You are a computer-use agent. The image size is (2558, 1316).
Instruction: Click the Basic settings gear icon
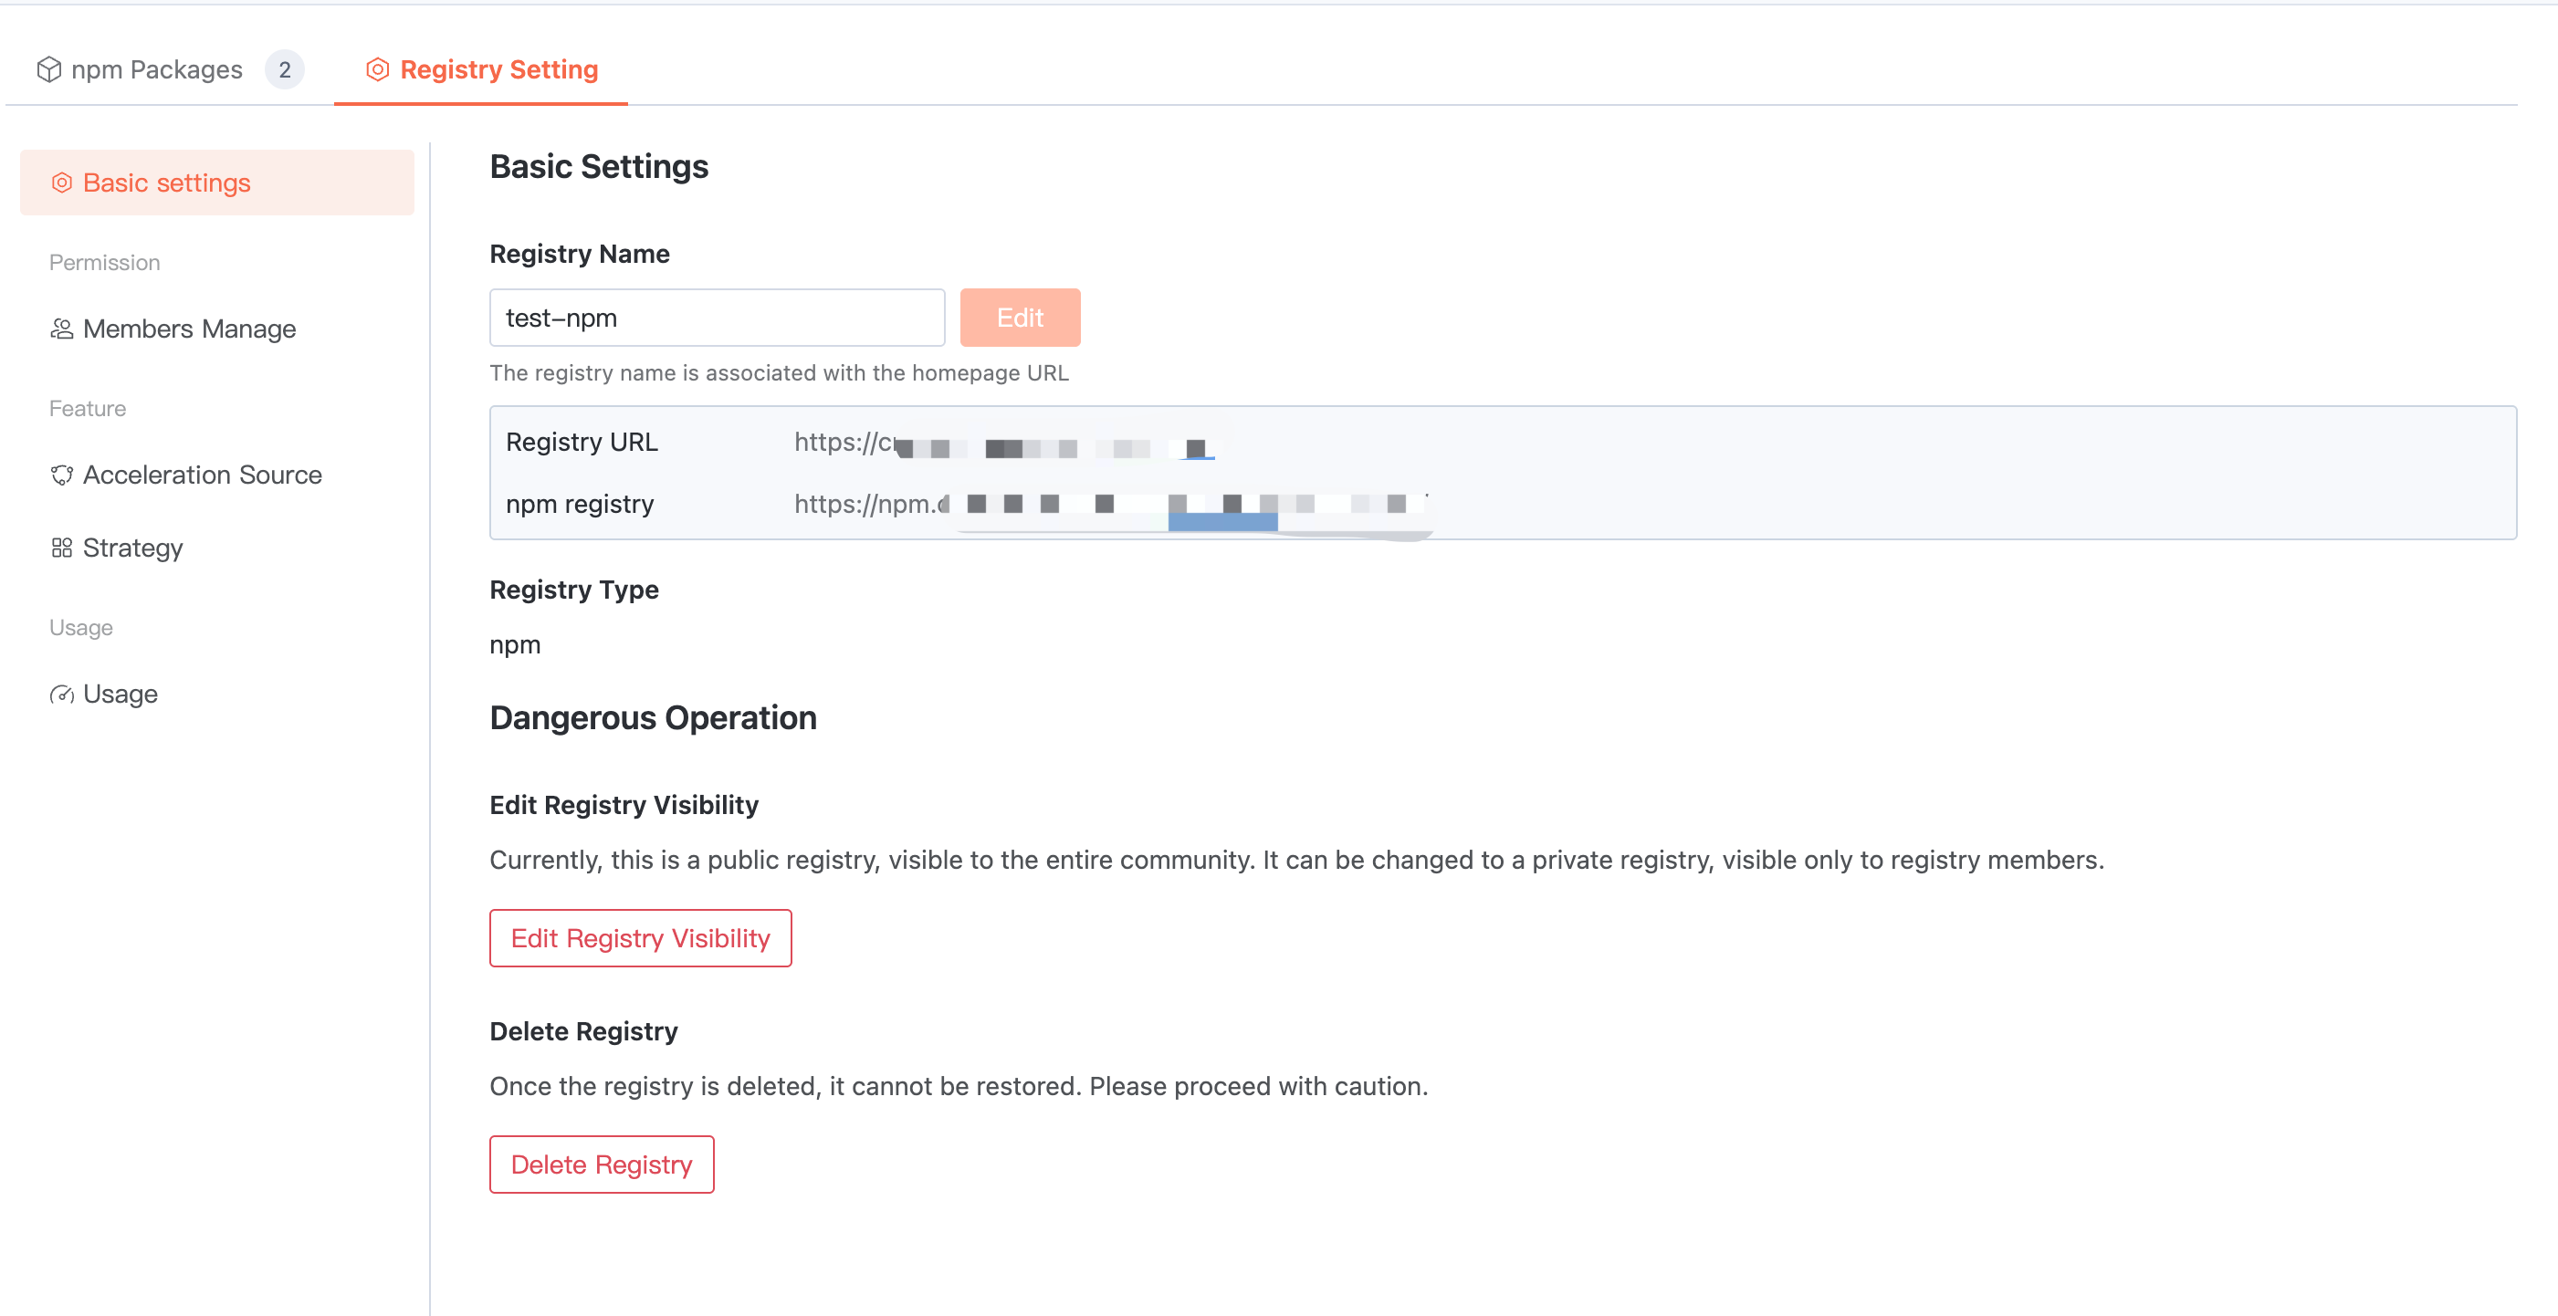click(61, 183)
